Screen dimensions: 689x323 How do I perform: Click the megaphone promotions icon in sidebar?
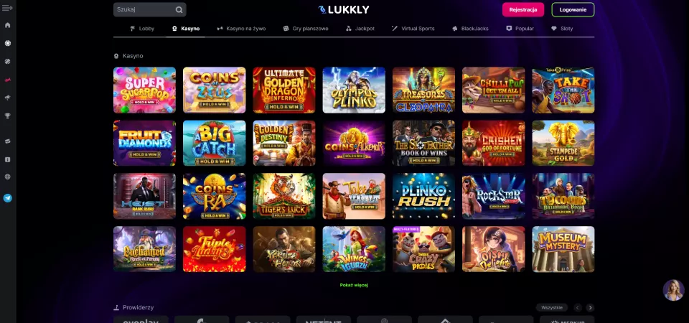7,98
